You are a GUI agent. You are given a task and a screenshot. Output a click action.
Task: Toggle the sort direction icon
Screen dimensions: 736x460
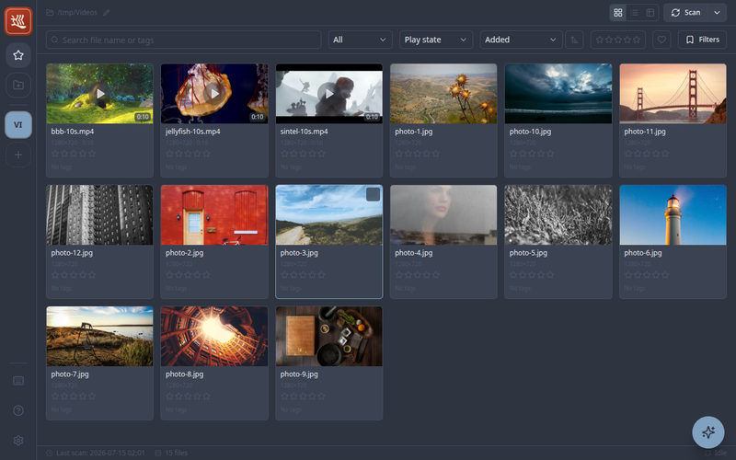click(x=574, y=40)
